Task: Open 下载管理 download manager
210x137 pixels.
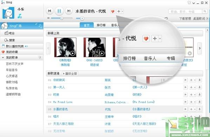Action: coord(185,19)
